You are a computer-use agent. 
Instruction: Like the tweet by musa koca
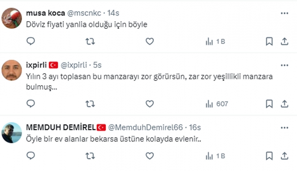pos(149,41)
